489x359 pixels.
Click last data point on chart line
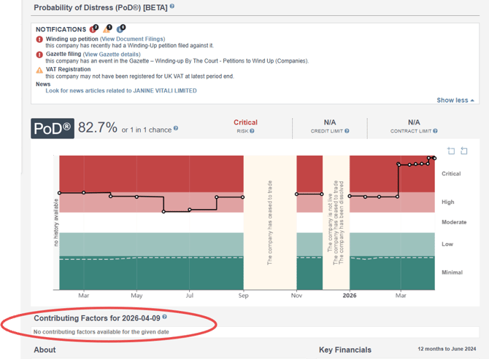pos(434,158)
